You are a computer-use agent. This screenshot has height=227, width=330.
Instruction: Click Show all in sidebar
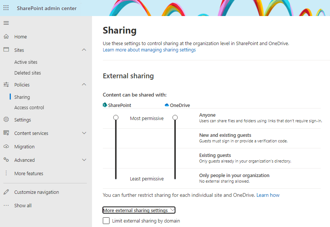pos(23,205)
